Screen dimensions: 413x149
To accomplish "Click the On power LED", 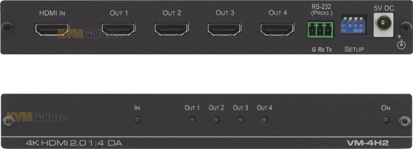I will (x=386, y=120).
